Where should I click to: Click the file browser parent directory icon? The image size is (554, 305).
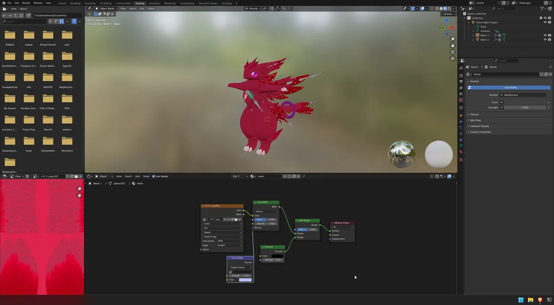16,16
